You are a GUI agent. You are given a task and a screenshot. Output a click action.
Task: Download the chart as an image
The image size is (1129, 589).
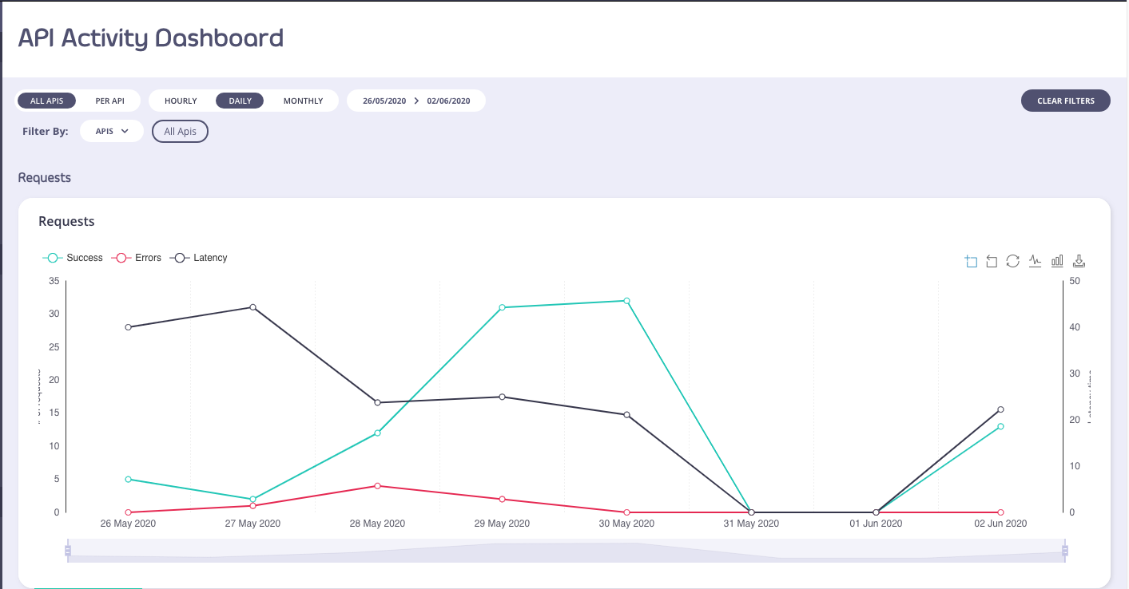[1079, 261]
